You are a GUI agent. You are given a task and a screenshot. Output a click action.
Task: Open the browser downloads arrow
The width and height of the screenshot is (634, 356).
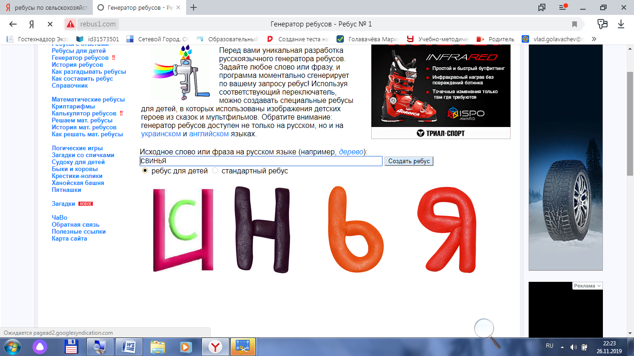tap(621, 24)
